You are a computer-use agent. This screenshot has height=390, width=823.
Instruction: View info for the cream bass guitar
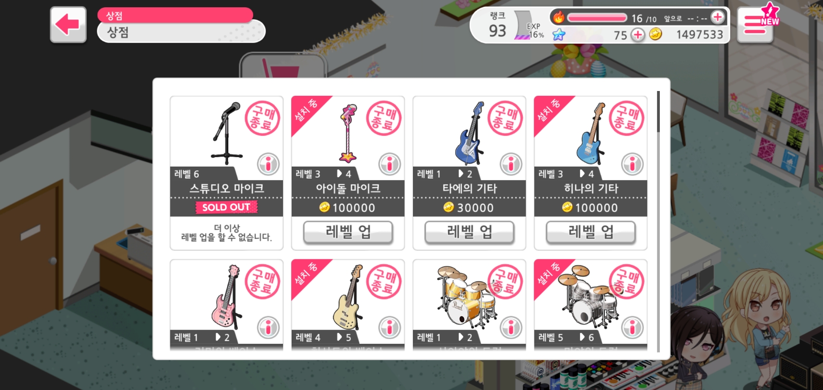click(389, 327)
